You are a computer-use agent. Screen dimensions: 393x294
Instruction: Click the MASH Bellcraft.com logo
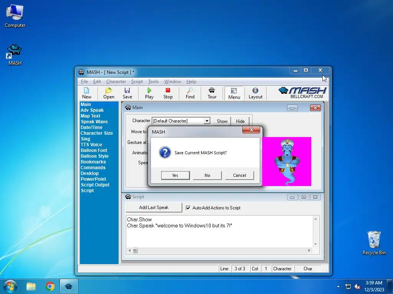coord(302,93)
